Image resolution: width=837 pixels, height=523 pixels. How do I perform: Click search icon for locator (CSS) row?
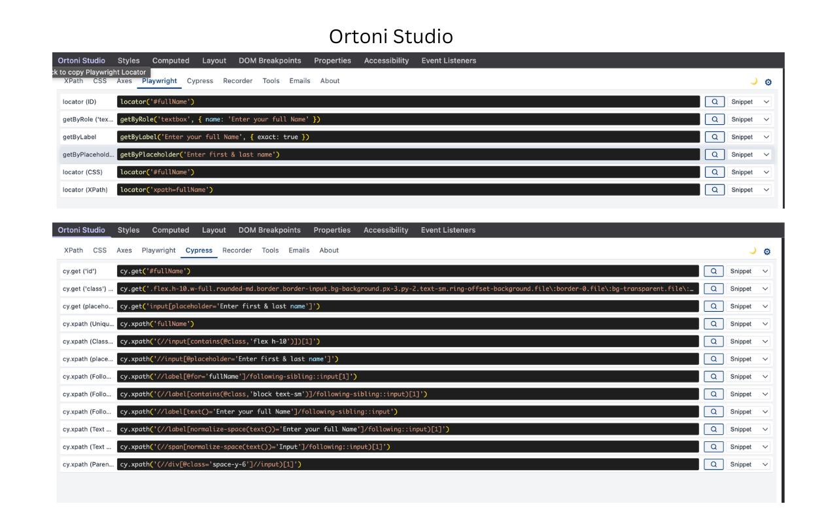pyautogui.click(x=715, y=173)
